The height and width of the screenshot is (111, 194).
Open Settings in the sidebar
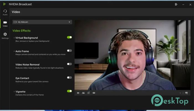(x=5, y=36)
